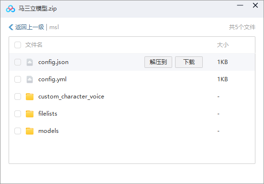Select the filelists row checkbox

(x=18, y=114)
